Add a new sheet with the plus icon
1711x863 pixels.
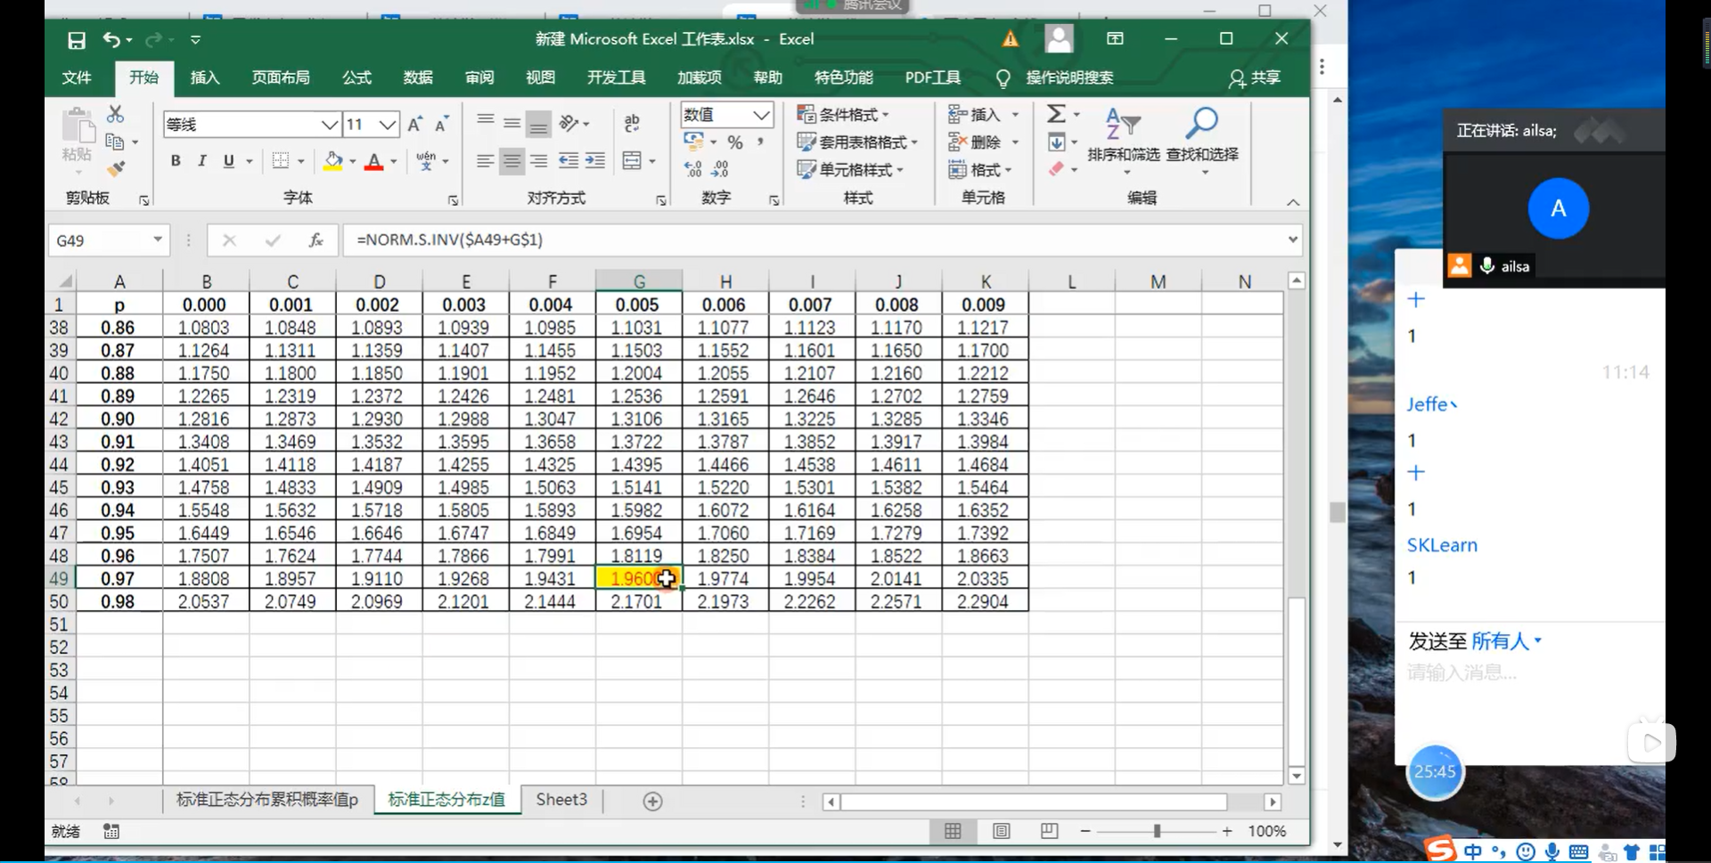click(652, 802)
